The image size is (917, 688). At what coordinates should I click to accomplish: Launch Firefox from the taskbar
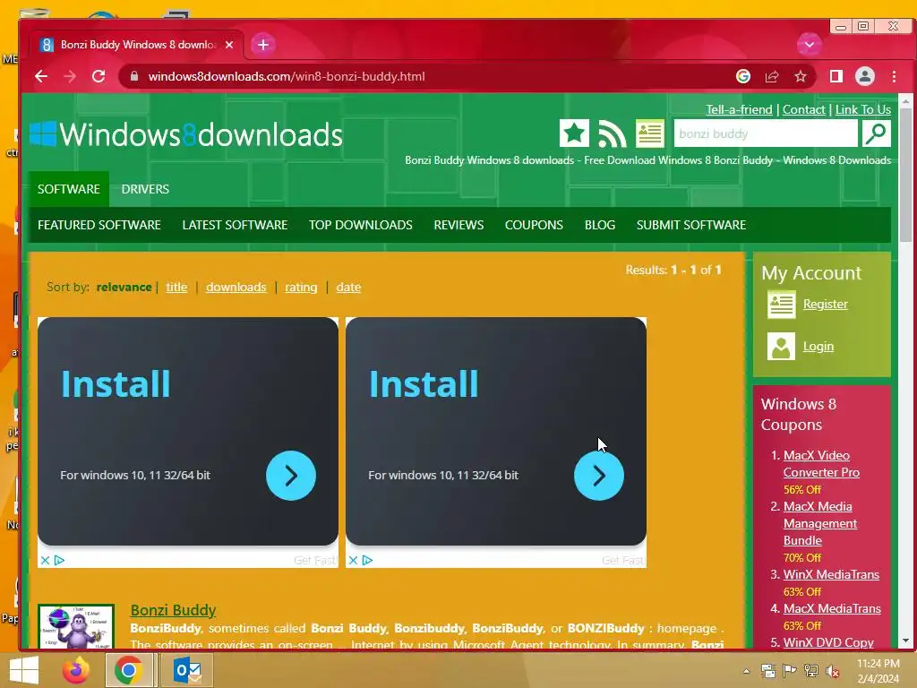coord(76,670)
